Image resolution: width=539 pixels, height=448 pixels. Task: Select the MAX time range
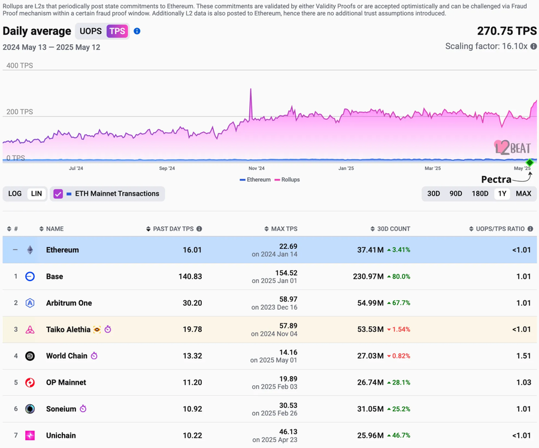[x=523, y=194]
